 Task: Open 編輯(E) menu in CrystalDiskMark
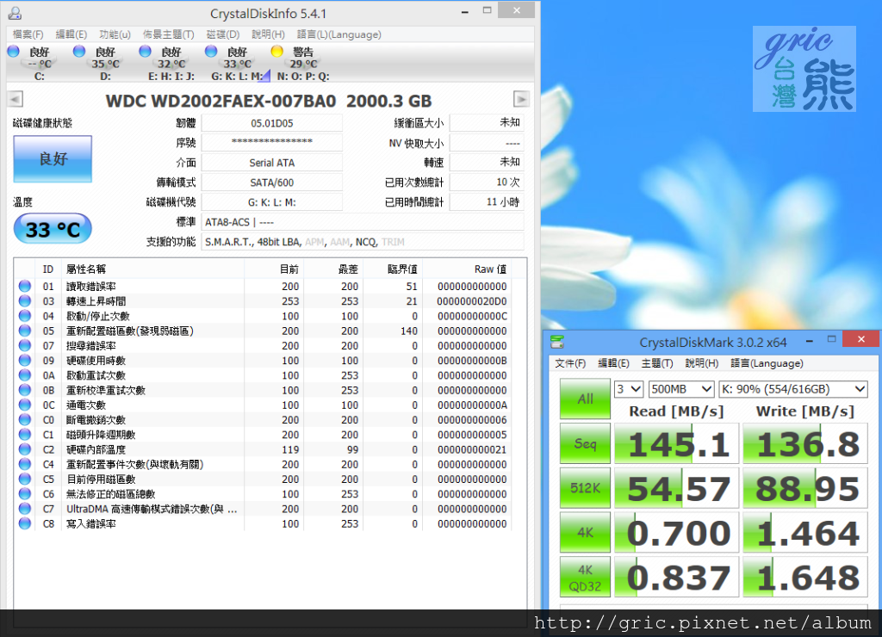pos(613,363)
